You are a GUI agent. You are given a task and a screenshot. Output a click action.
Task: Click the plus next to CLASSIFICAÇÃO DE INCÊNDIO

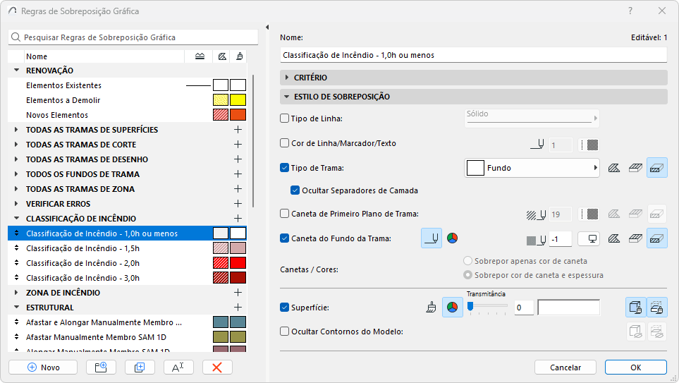[238, 219]
